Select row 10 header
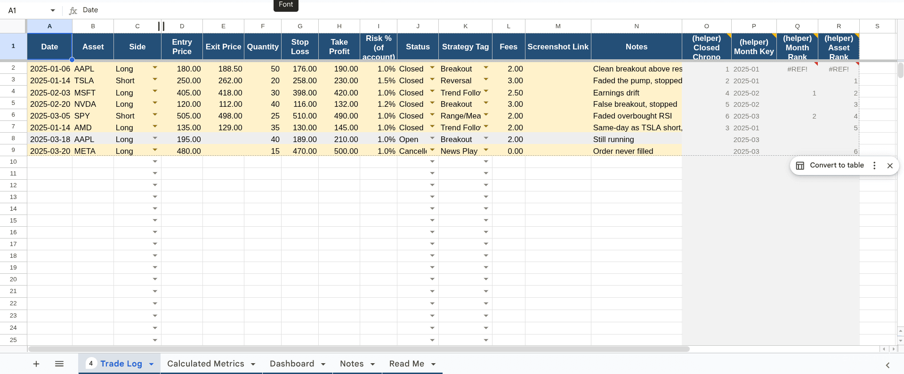The width and height of the screenshot is (904, 374). tap(13, 161)
